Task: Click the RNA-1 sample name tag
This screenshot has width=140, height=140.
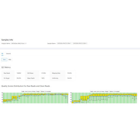Action: [80, 43]
